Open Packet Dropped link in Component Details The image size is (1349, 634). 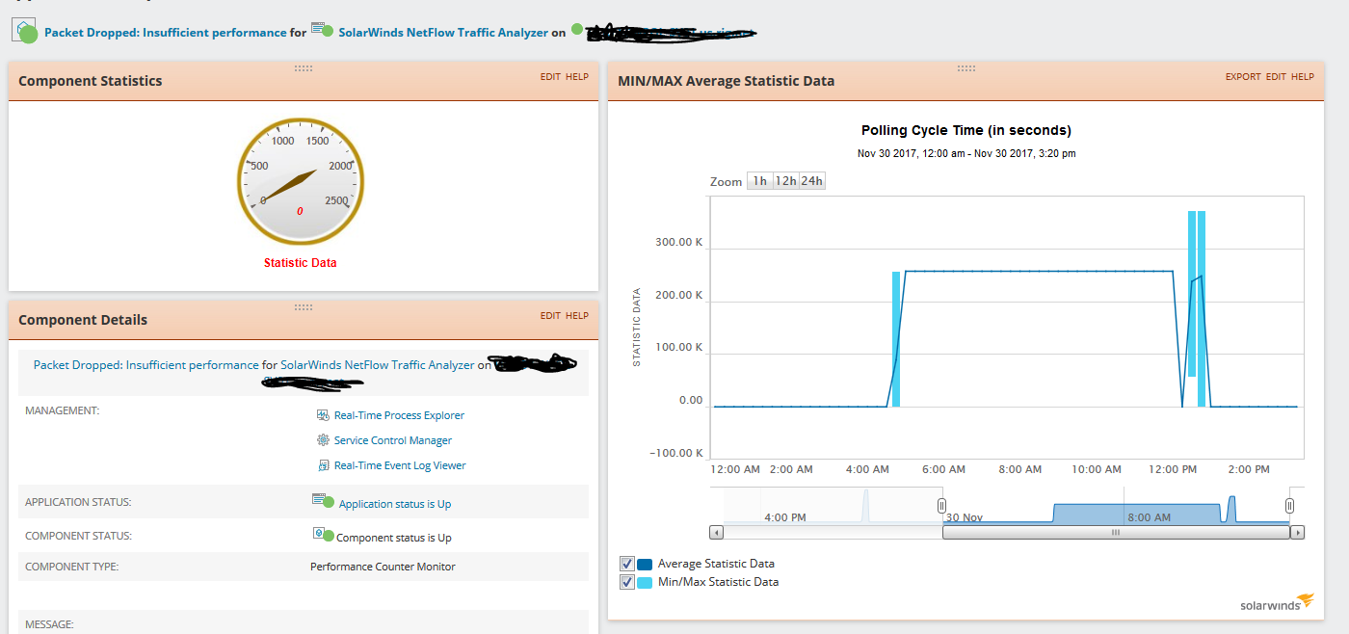coord(146,365)
